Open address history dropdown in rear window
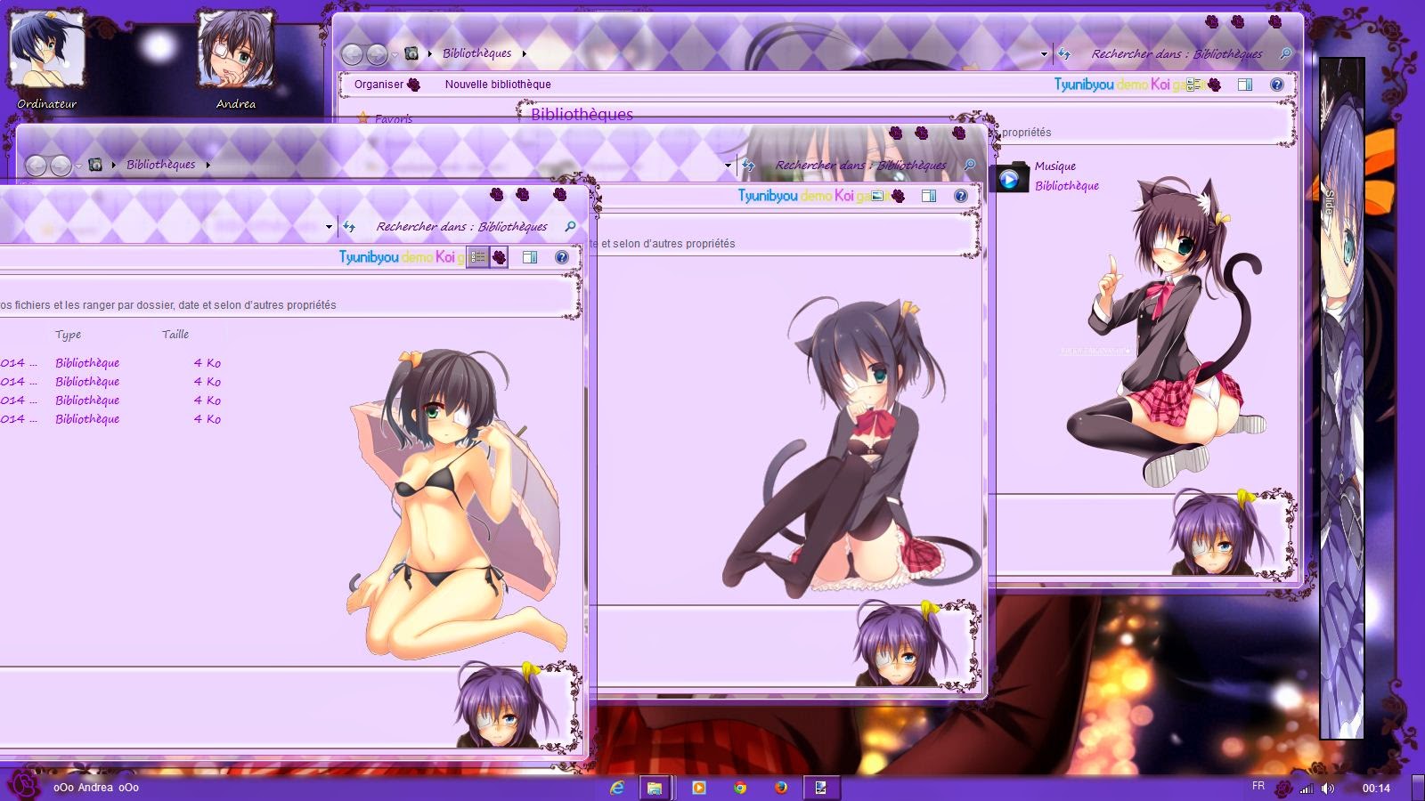This screenshot has width=1425, height=801. pos(1044,54)
